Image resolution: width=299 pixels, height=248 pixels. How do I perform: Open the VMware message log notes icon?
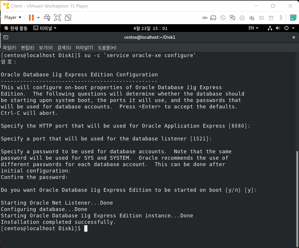(x=293, y=18)
